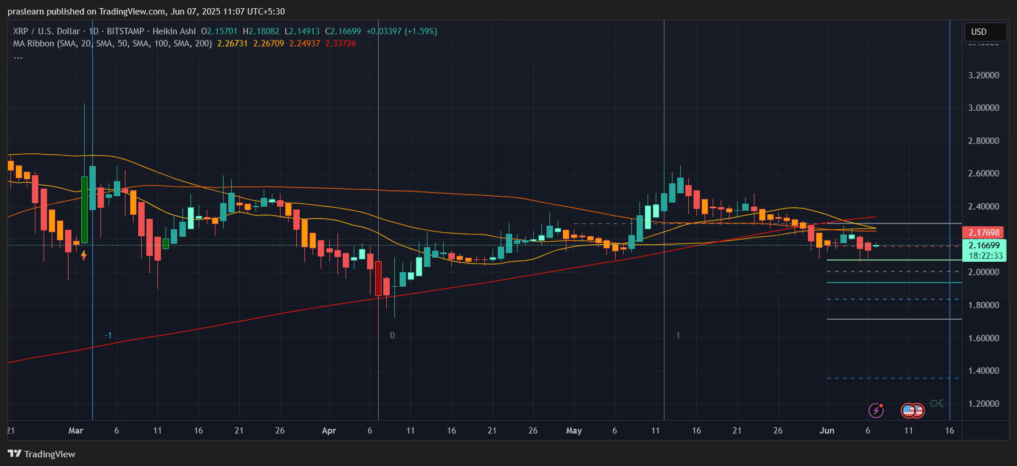Screen dimensions: 1017x466
Task: Expand the three-dots collapsed legend row
Action: click(x=18, y=56)
